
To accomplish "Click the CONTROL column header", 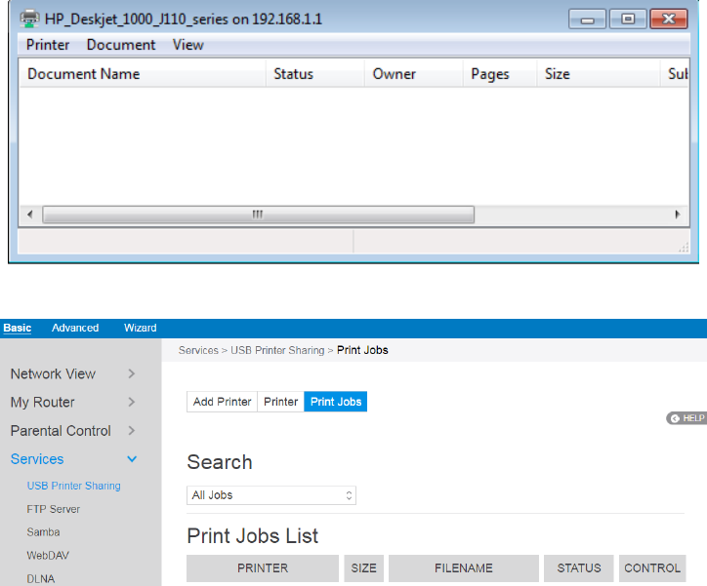I will tap(652, 568).
